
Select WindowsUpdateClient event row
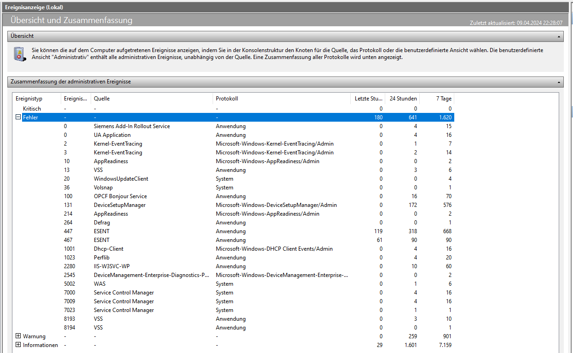click(x=234, y=179)
